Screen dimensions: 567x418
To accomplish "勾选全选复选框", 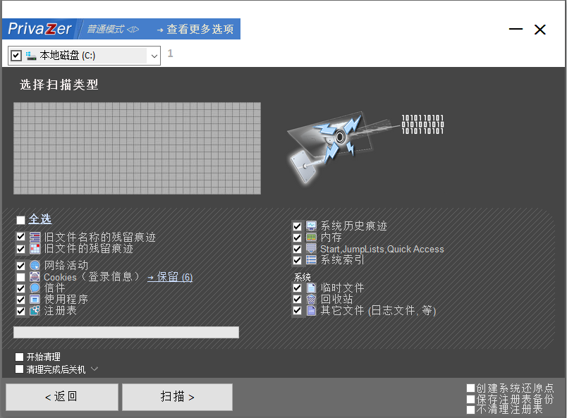I will (x=20, y=220).
